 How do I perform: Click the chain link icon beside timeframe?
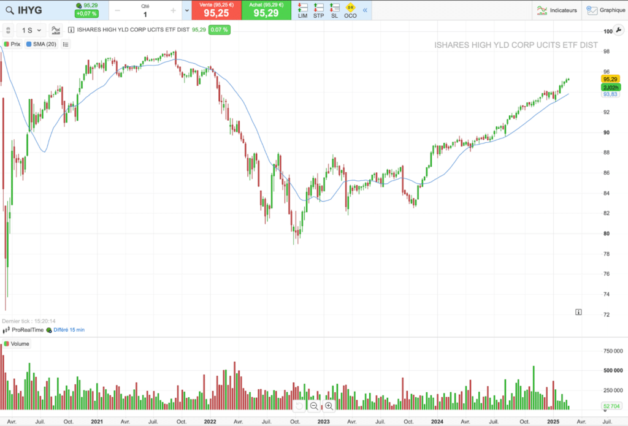point(8,30)
